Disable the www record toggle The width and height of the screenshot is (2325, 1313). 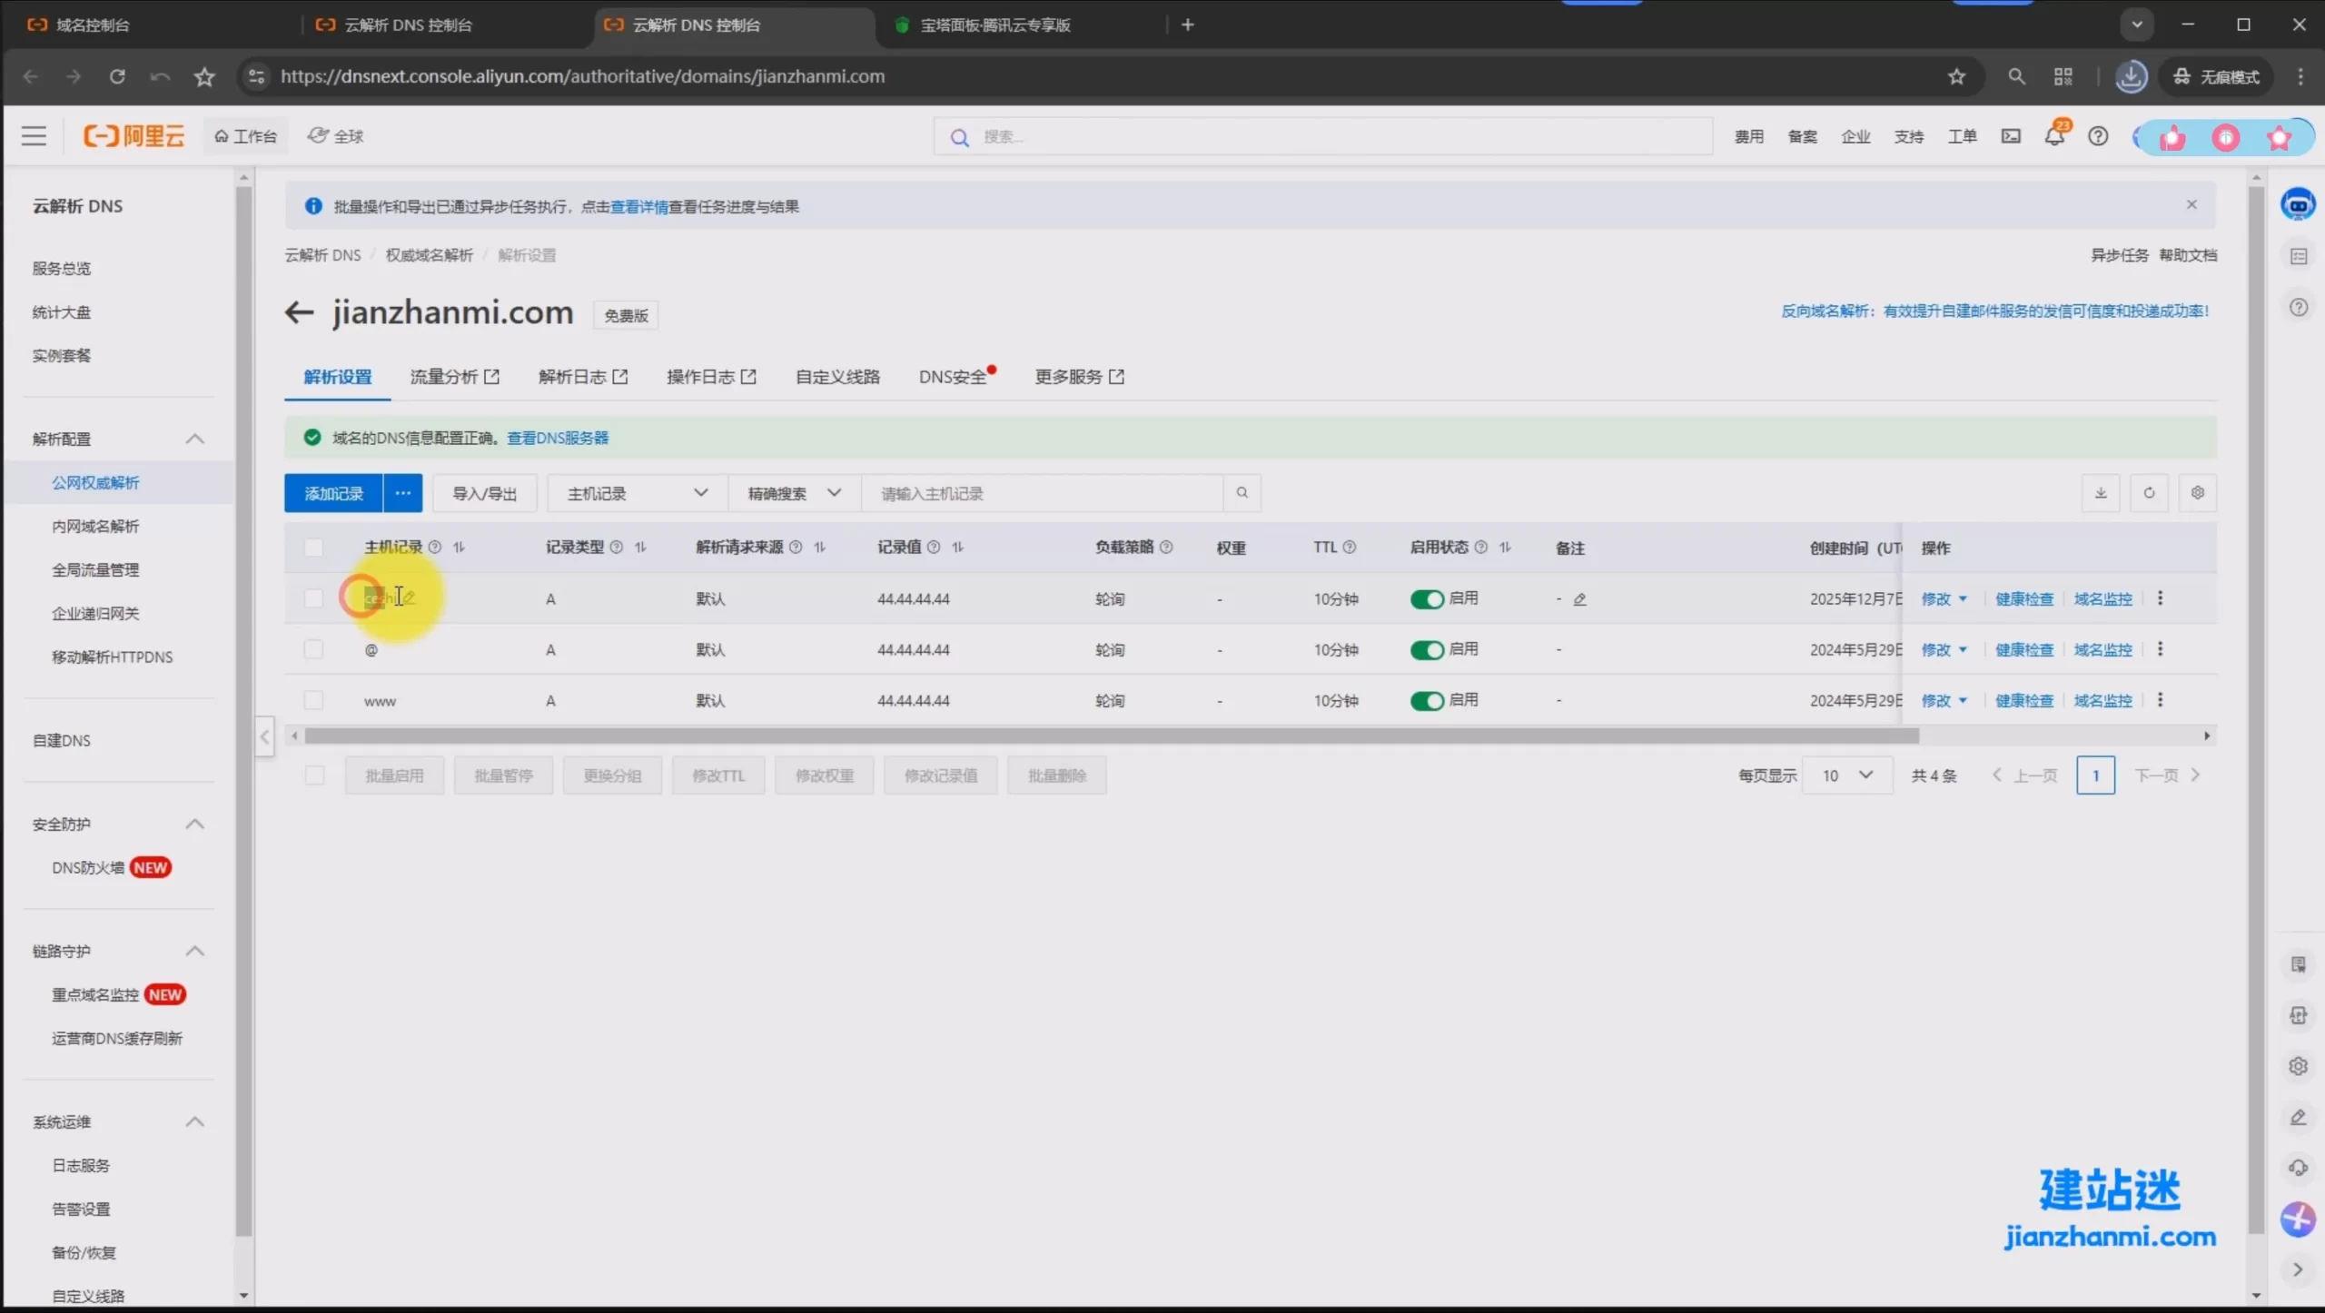pyautogui.click(x=1426, y=701)
